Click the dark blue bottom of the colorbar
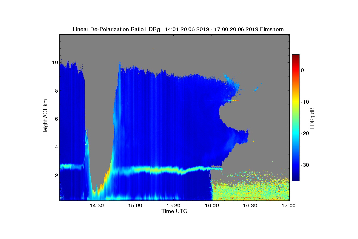 tap(296, 179)
